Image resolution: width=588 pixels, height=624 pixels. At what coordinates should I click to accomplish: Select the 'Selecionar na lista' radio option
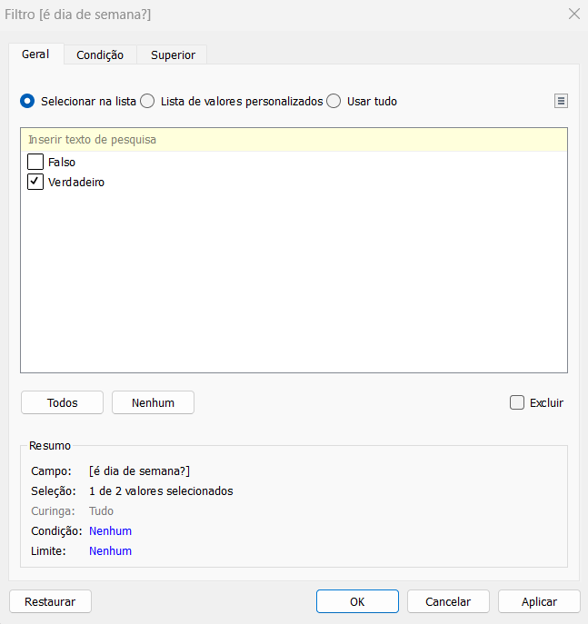[x=28, y=102]
